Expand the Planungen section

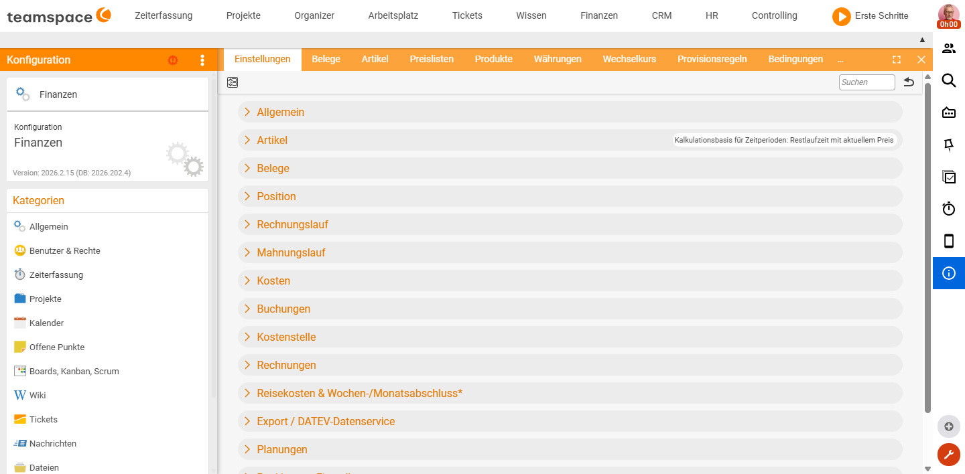click(570, 449)
